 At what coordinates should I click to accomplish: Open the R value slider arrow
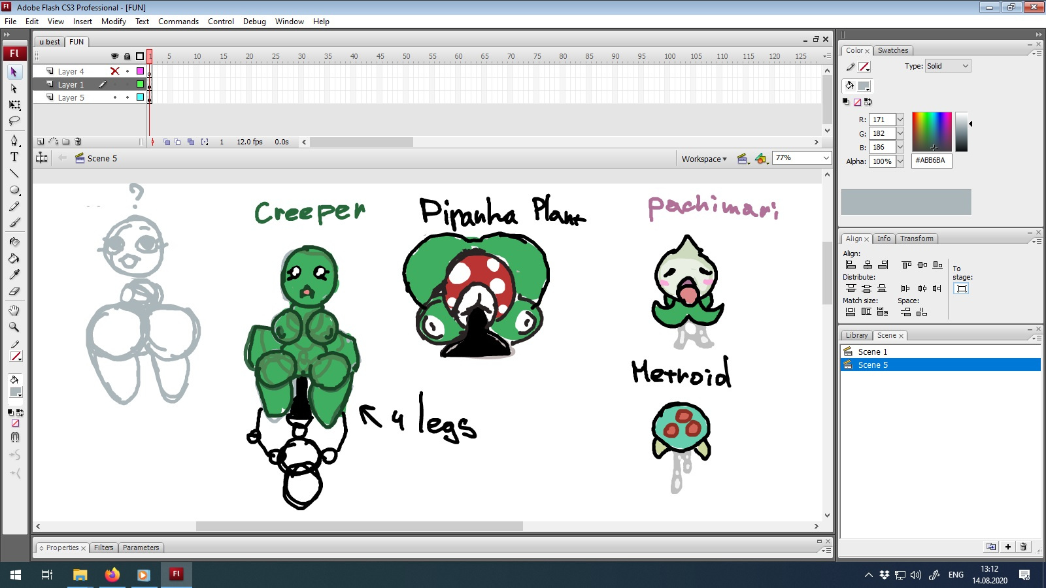pyautogui.click(x=900, y=120)
